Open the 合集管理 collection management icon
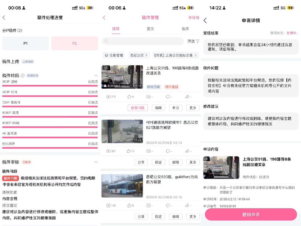Image resolution: width=301 pixels, height=226 pixels. 106,56
